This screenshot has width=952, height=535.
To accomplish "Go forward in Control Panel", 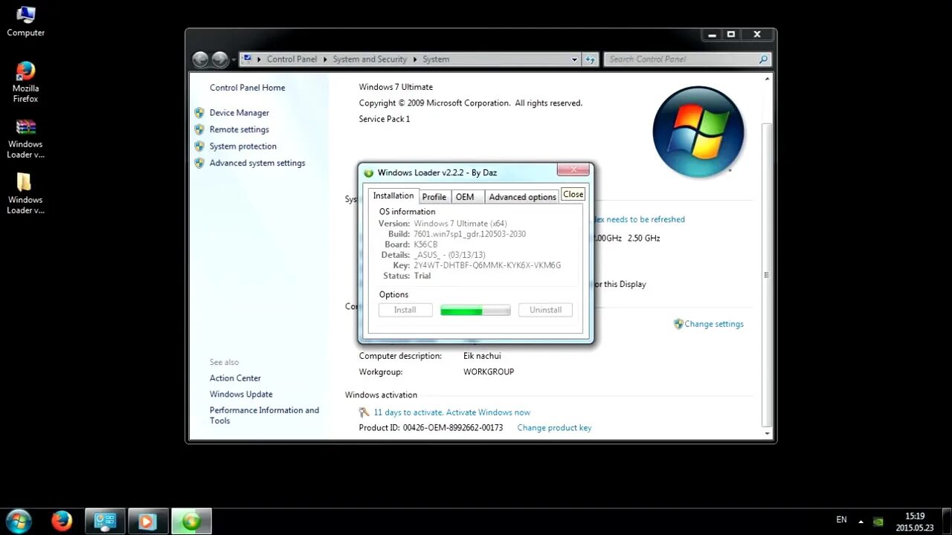I will (x=219, y=59).
